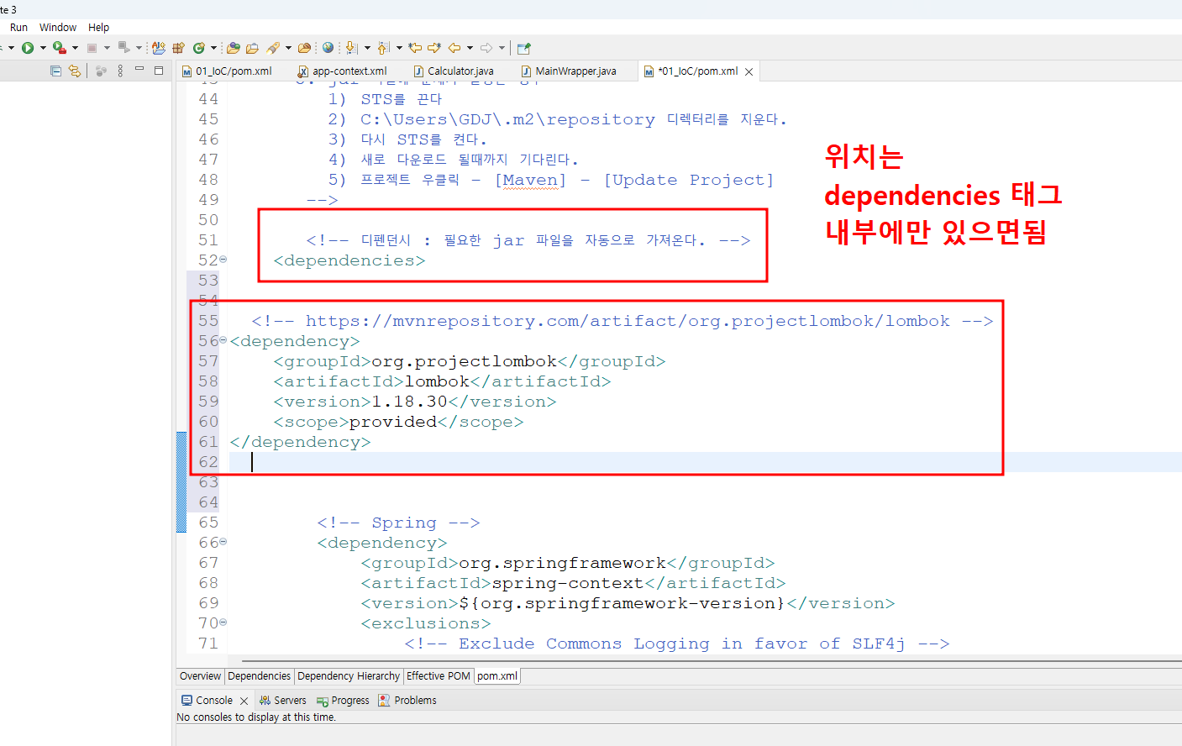Click the provided scope value
This screenshot has width=1182, height=746.
(393, 422)
